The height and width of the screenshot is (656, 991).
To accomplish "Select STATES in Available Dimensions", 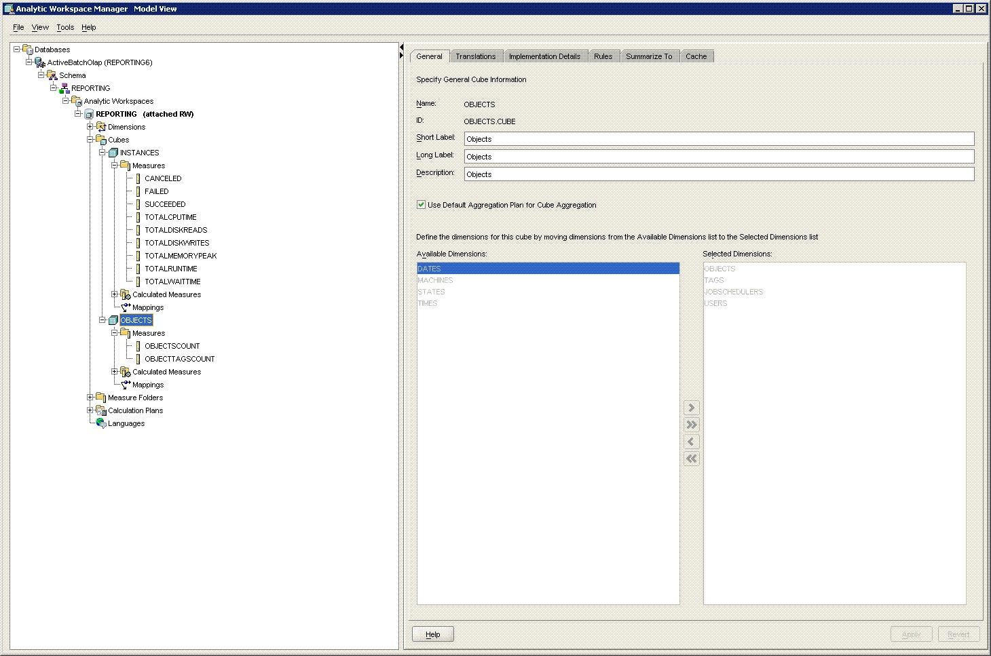I will [x=548, y=292].
